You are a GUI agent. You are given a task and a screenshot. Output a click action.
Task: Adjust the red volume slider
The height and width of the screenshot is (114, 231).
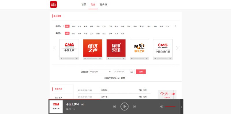[x=170, y=107]
